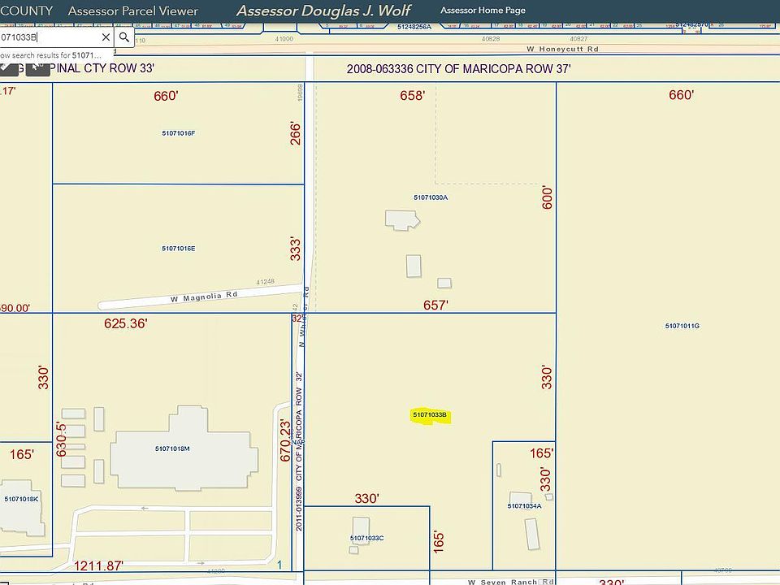Viewport: 780px width, 585px height.
Task: Click the W Seven Ranch Rd label
Action: click(x=511, y=582)
